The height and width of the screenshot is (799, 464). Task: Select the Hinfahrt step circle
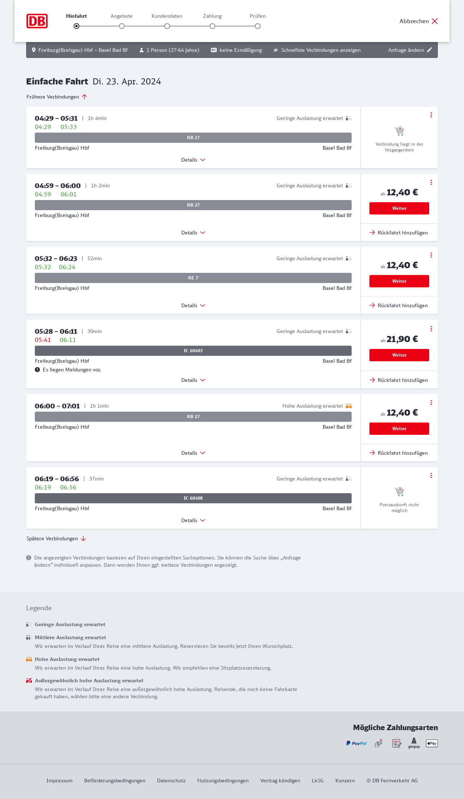pos(76,26)
